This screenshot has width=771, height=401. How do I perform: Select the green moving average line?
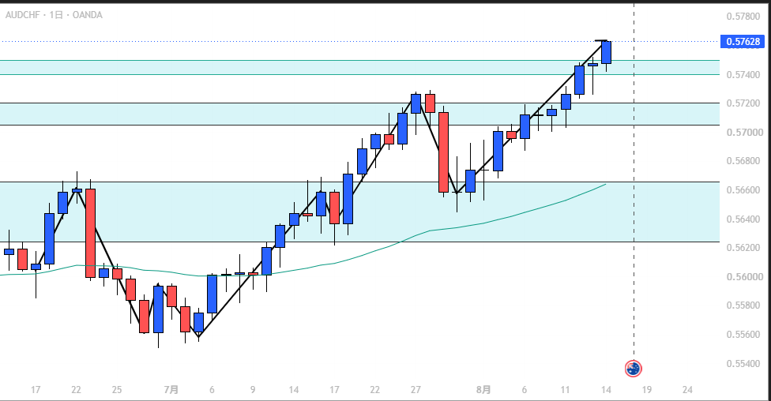pos(303,268)
